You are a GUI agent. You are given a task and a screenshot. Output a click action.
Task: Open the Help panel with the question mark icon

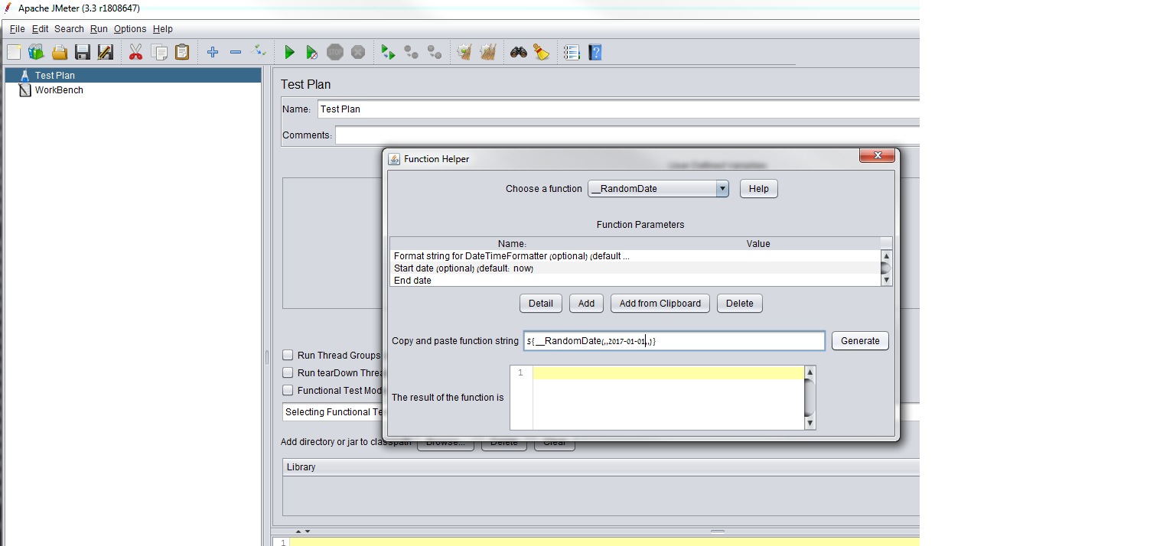(595, 52)
